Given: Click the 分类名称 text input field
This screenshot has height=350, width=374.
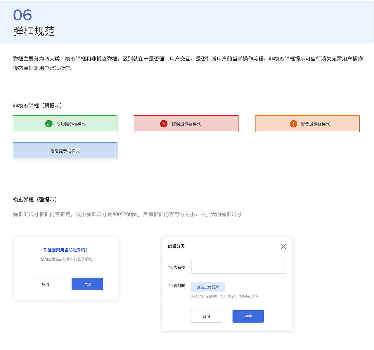Looking at the screenshot, I should (238, 267).
